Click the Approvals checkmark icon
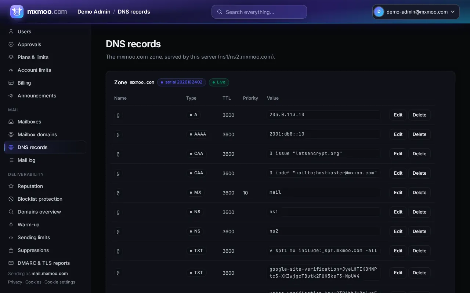 coord(11,44)
